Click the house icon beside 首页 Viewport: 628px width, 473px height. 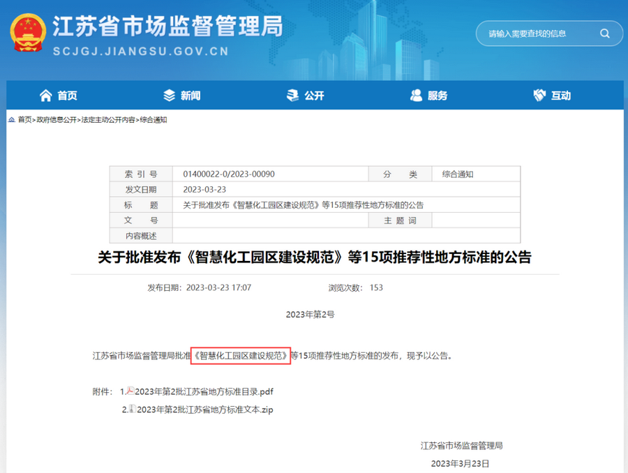(46, 96)
